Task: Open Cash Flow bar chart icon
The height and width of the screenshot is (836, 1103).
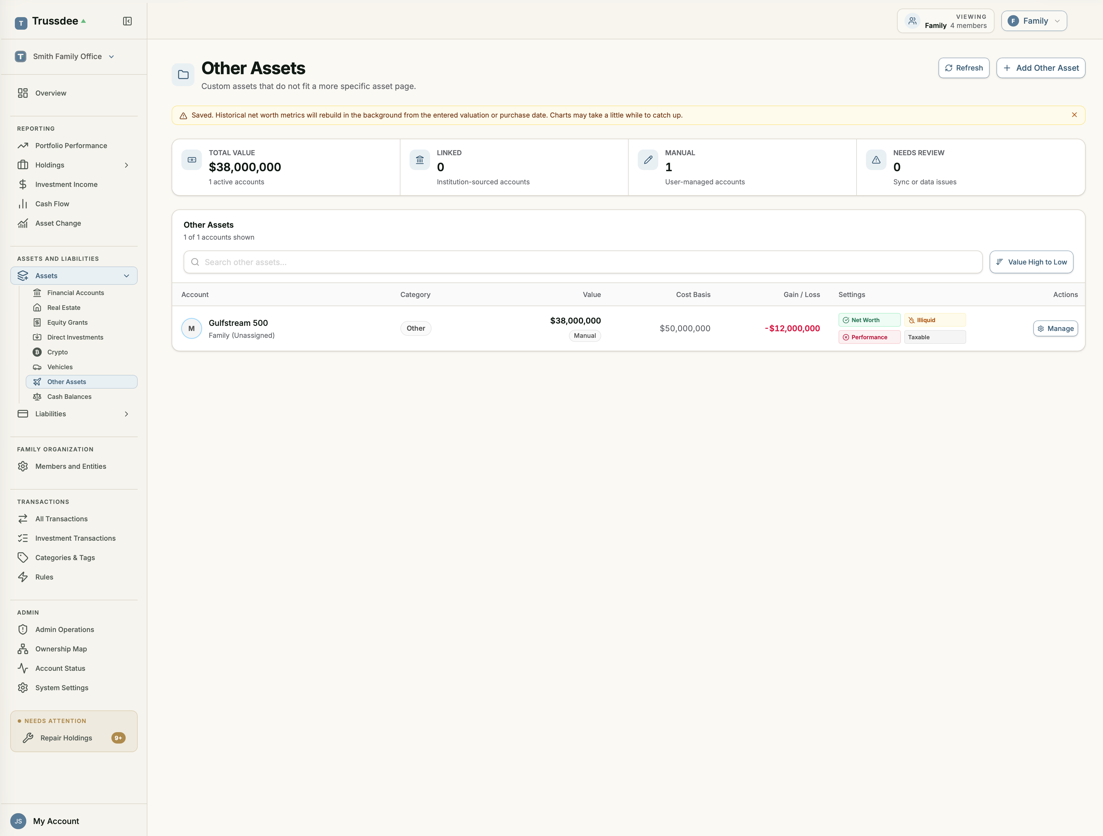Action: pos(23,204)
